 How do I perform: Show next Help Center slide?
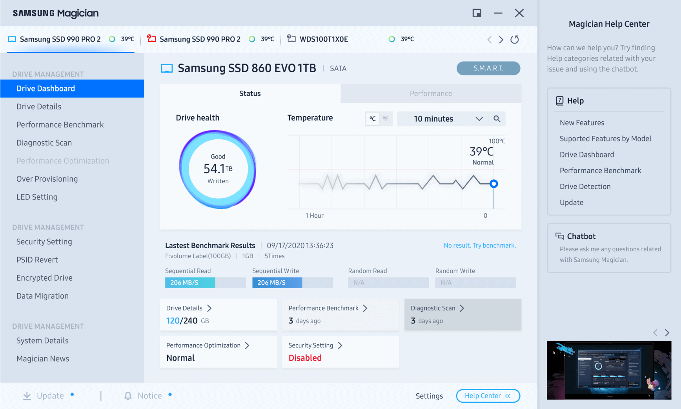[x=667, y=333]
